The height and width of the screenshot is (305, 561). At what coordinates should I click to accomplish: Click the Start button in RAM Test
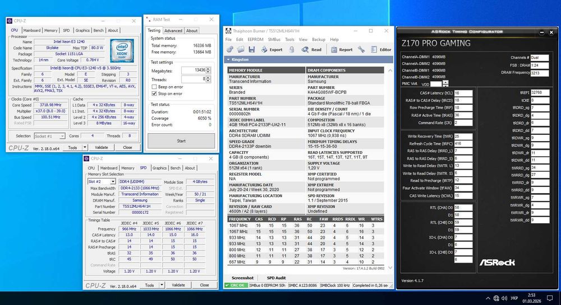click(x=181, y=141)
